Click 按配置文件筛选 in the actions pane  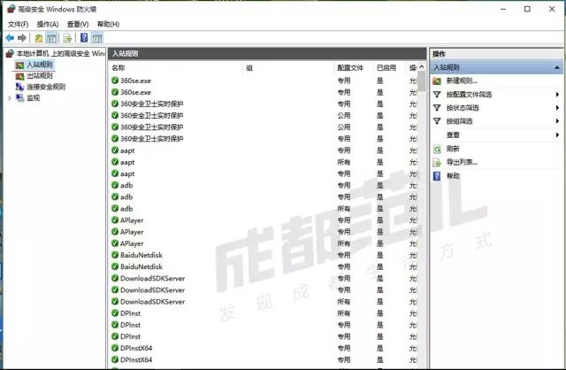click(x=469, y=95)
